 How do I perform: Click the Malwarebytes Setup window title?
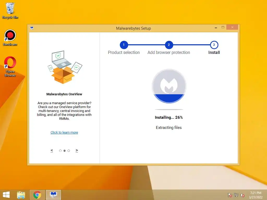click(133, 28)
